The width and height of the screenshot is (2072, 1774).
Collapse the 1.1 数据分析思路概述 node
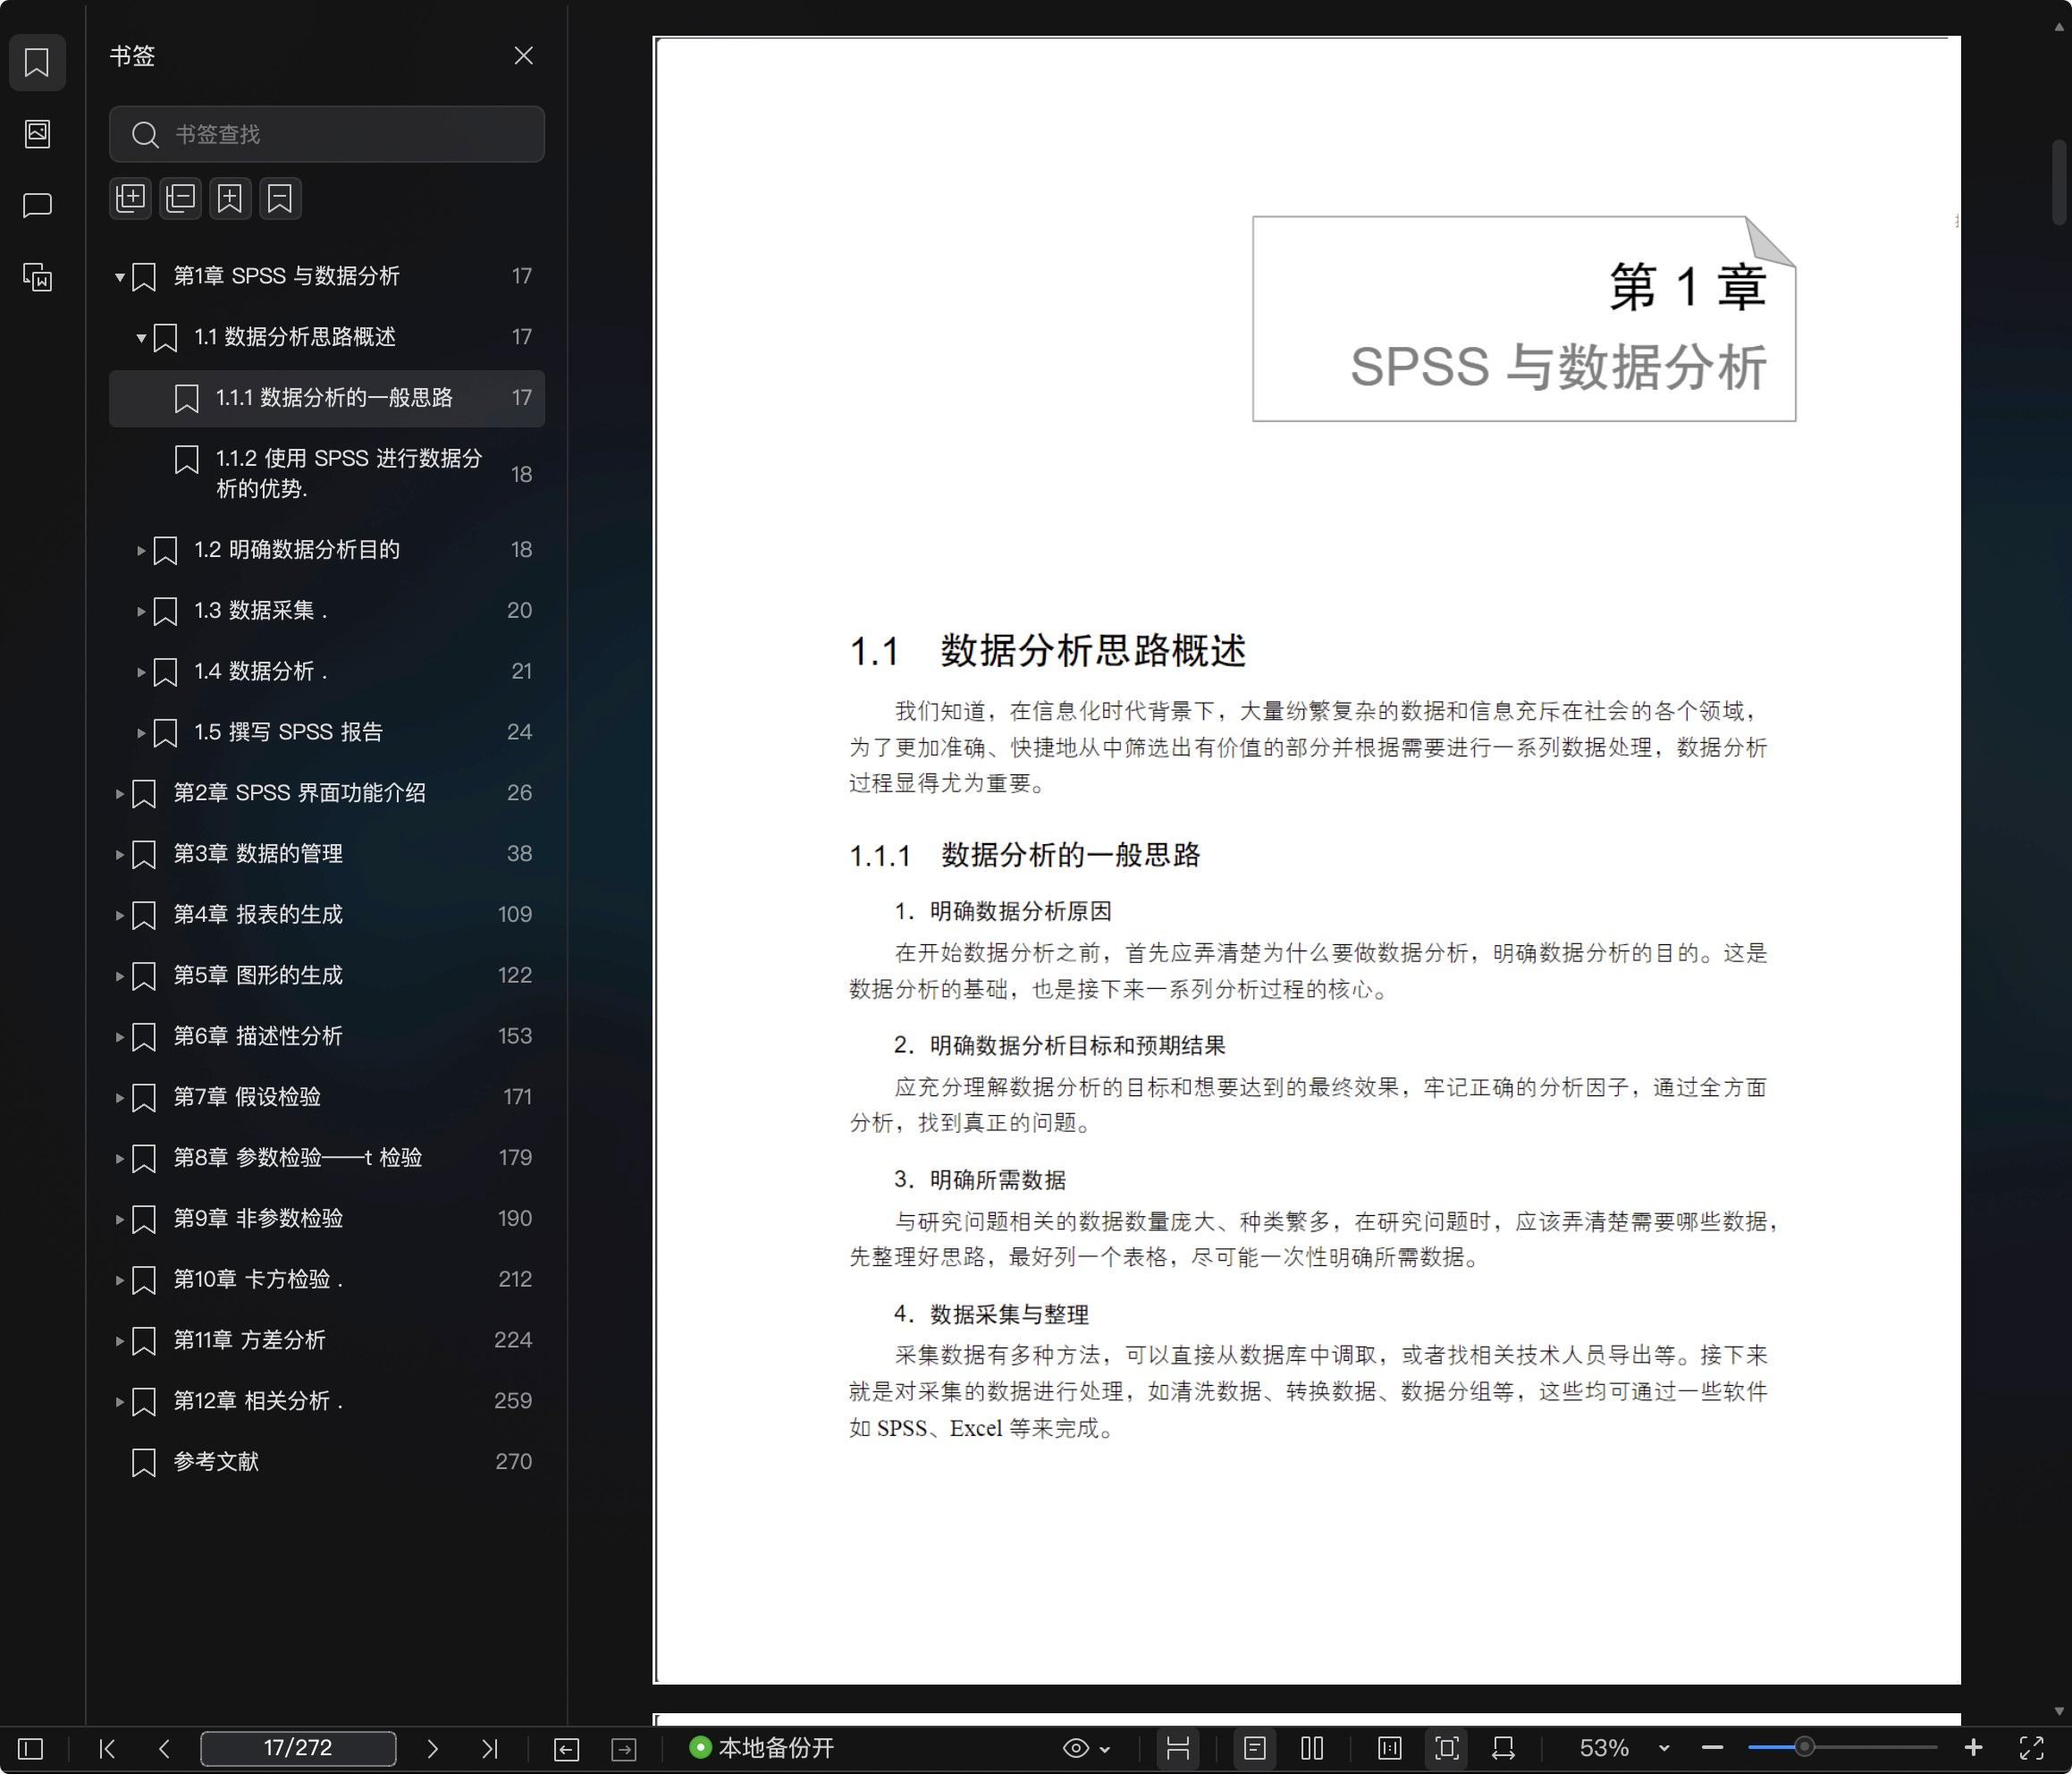click(x=141, y=338)
